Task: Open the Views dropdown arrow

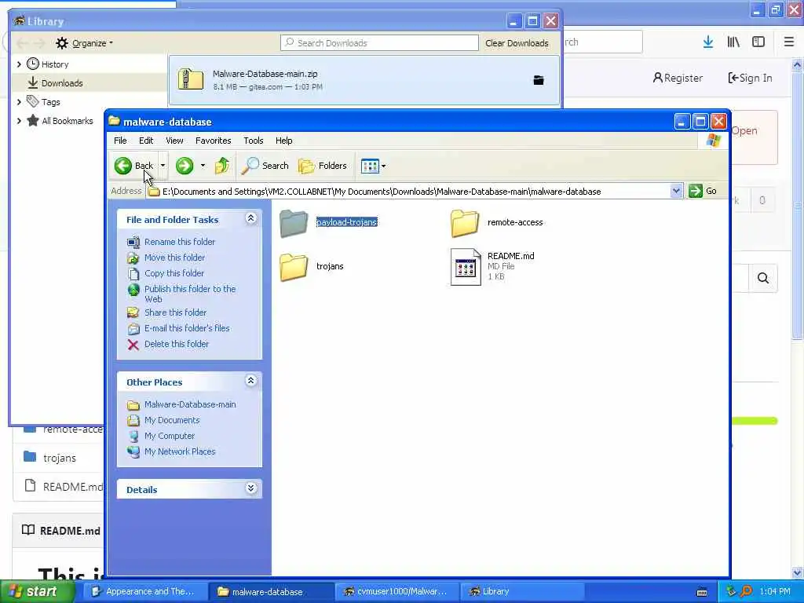Action: pyautogui.click(x=383, y=166)
